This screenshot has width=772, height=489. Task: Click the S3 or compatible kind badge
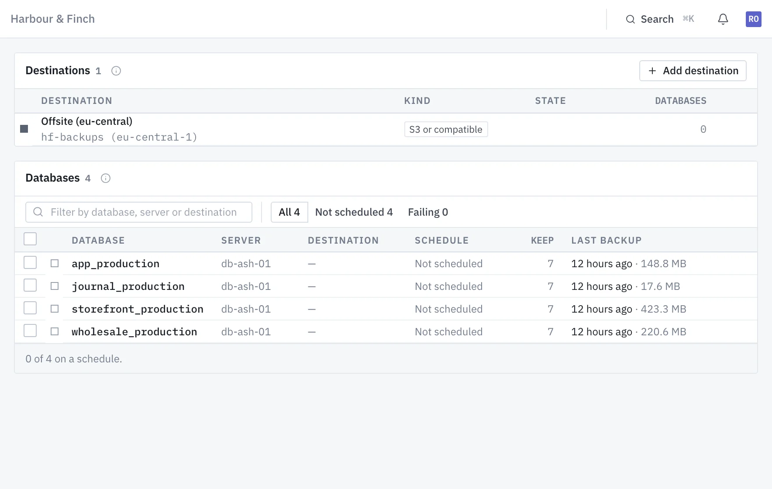tap(446, 129)
